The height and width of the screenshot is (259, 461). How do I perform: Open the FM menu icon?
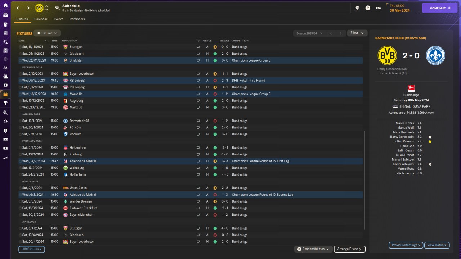click(378, 8)
